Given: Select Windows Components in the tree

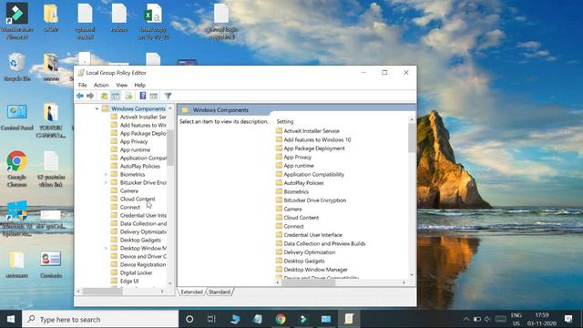Looking at the screenshot, I should click(138, 108).
